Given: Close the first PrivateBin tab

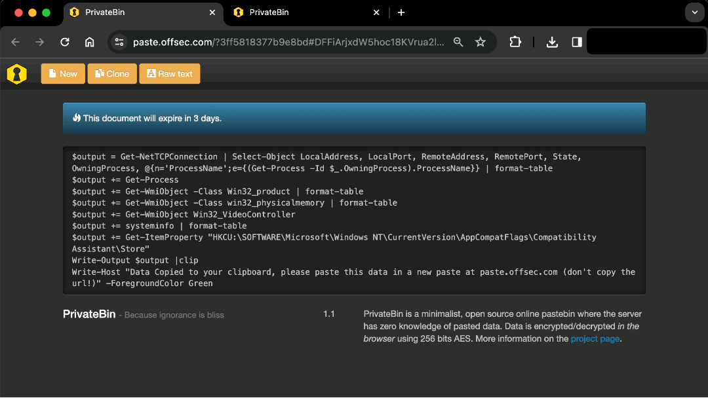Looking at the screenshot, I should pos(212,12).
